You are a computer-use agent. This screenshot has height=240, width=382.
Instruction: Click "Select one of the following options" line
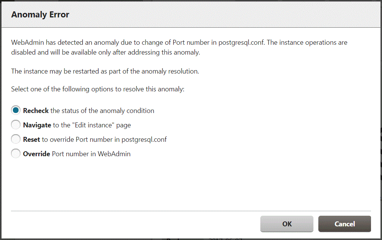tap(97, 89)
